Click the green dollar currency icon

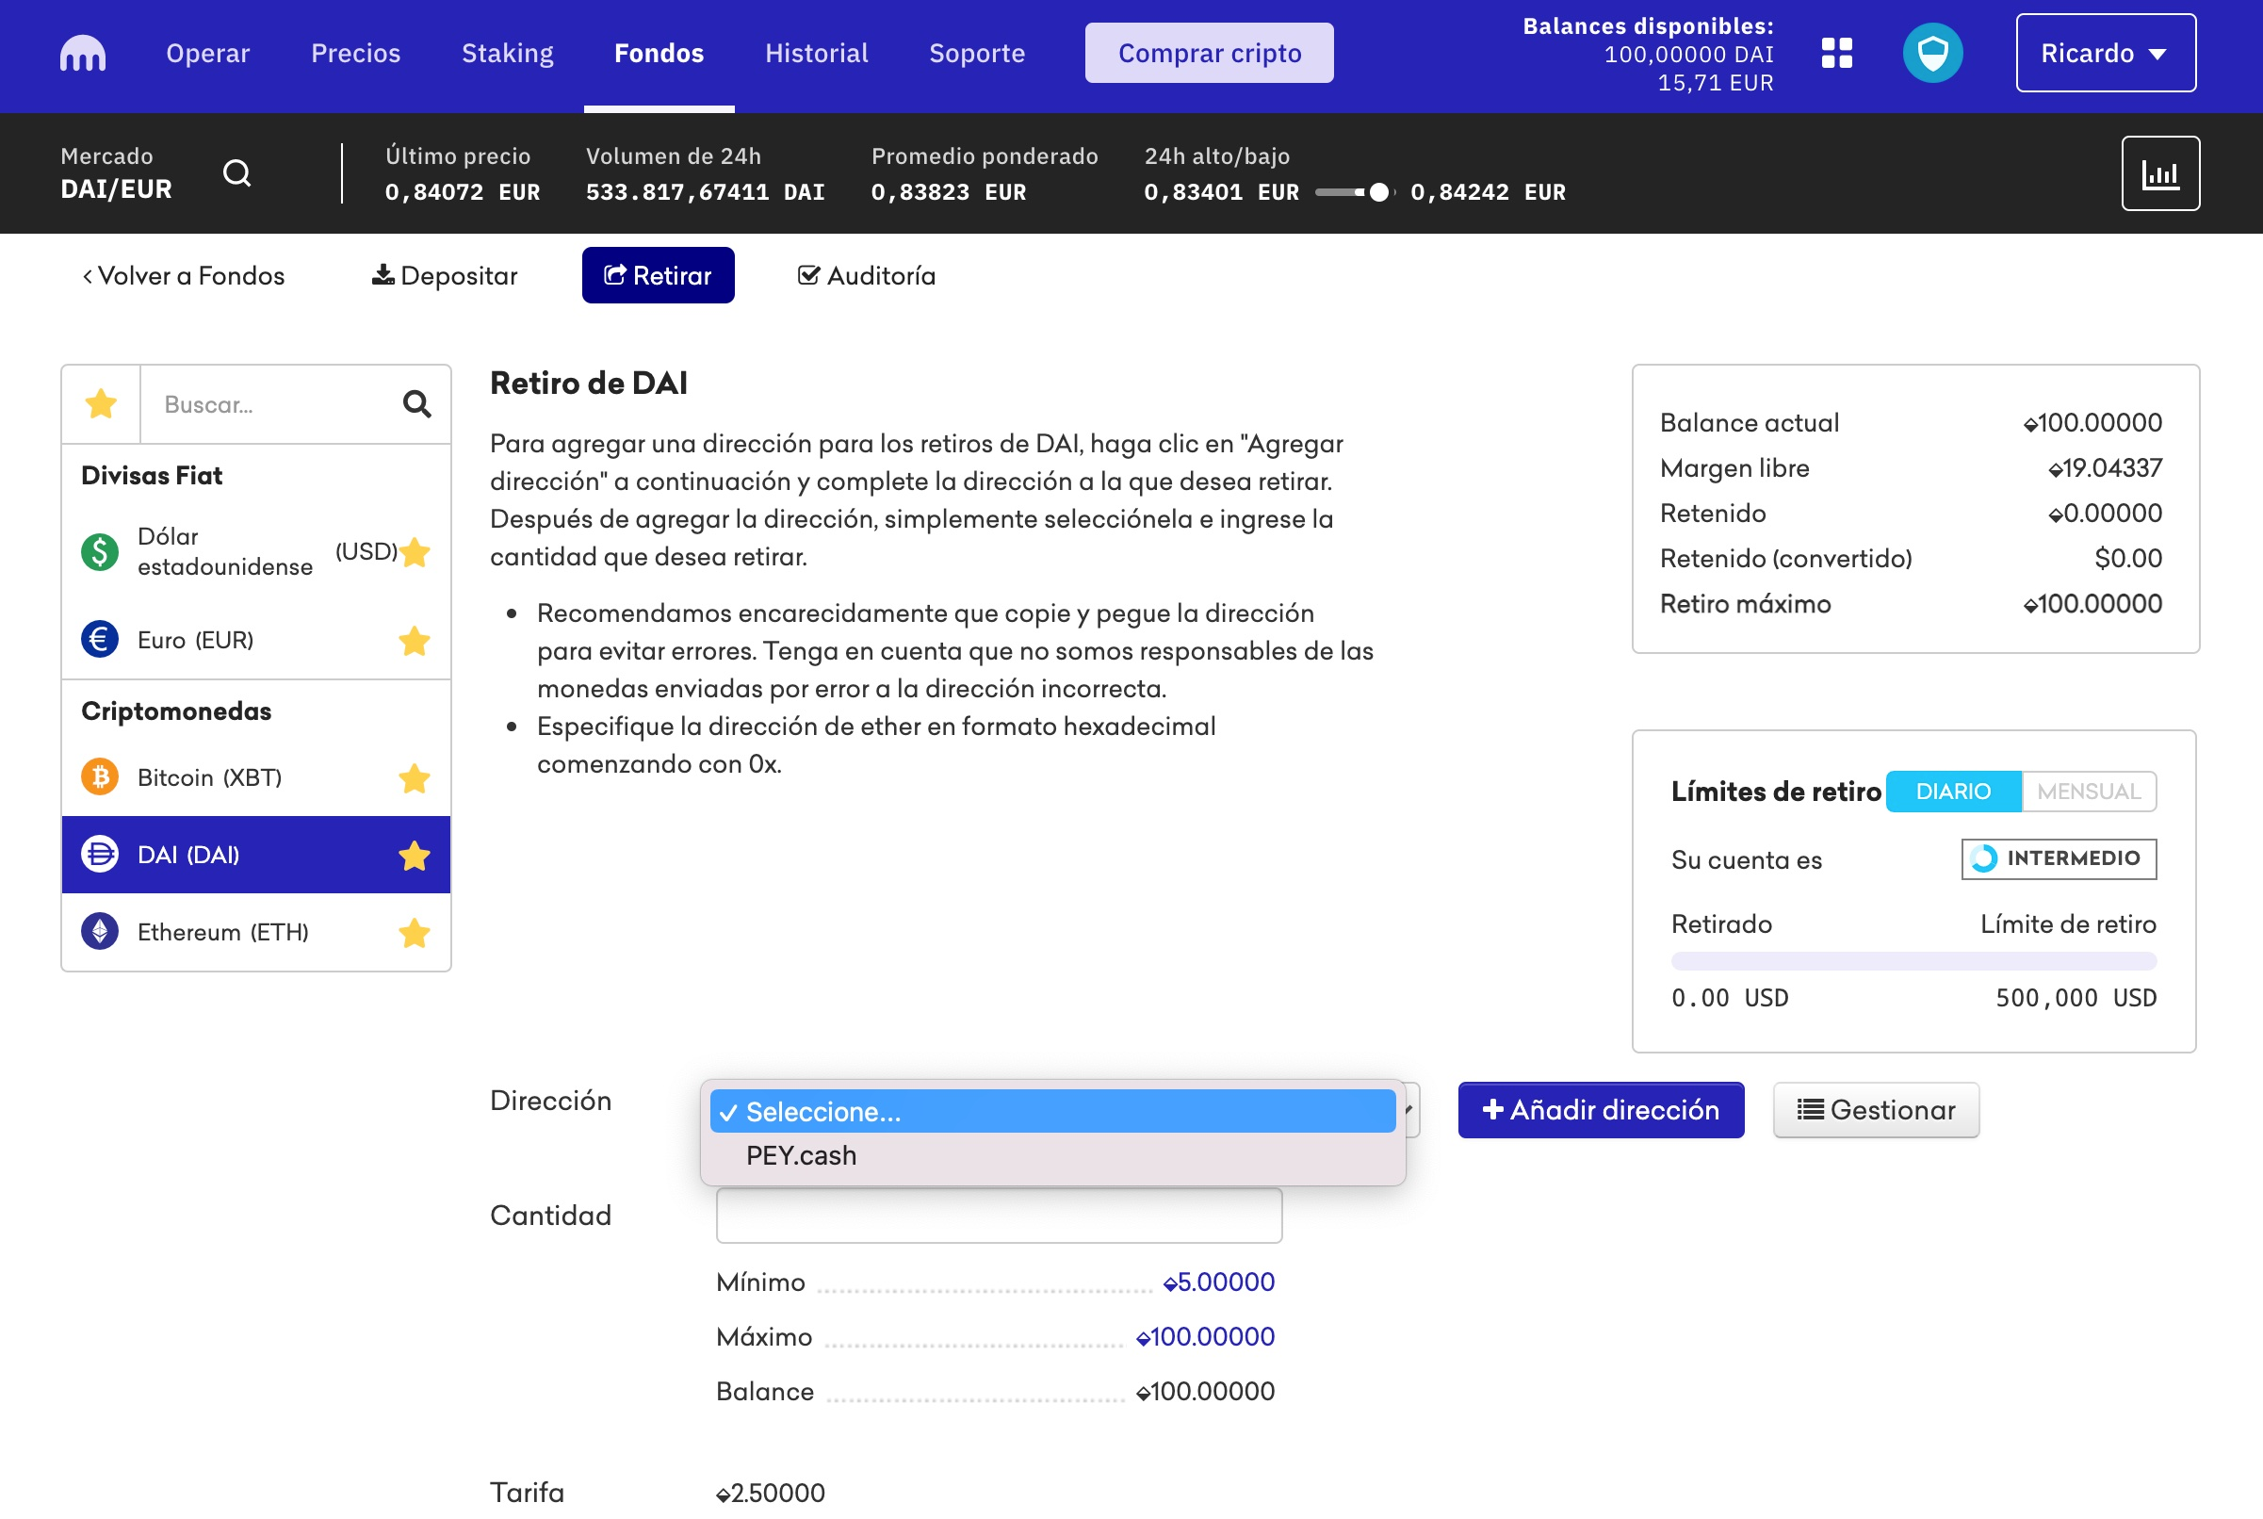point(100,551)
